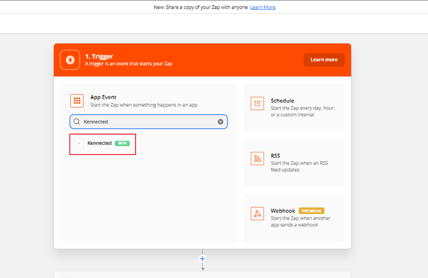Click the App Event grid icon
The height and width of the screenshot is (278, 428).
click(x=77, y=101)
